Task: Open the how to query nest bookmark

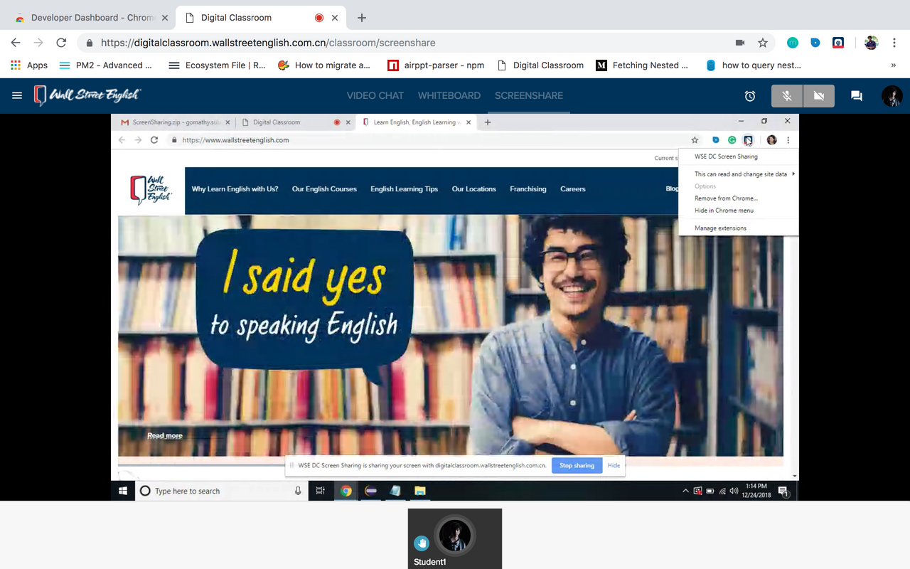Action: coord(754,65)
